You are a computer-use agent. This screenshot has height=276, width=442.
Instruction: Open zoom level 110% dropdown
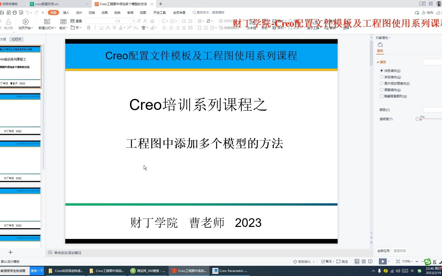click(407, 261)
